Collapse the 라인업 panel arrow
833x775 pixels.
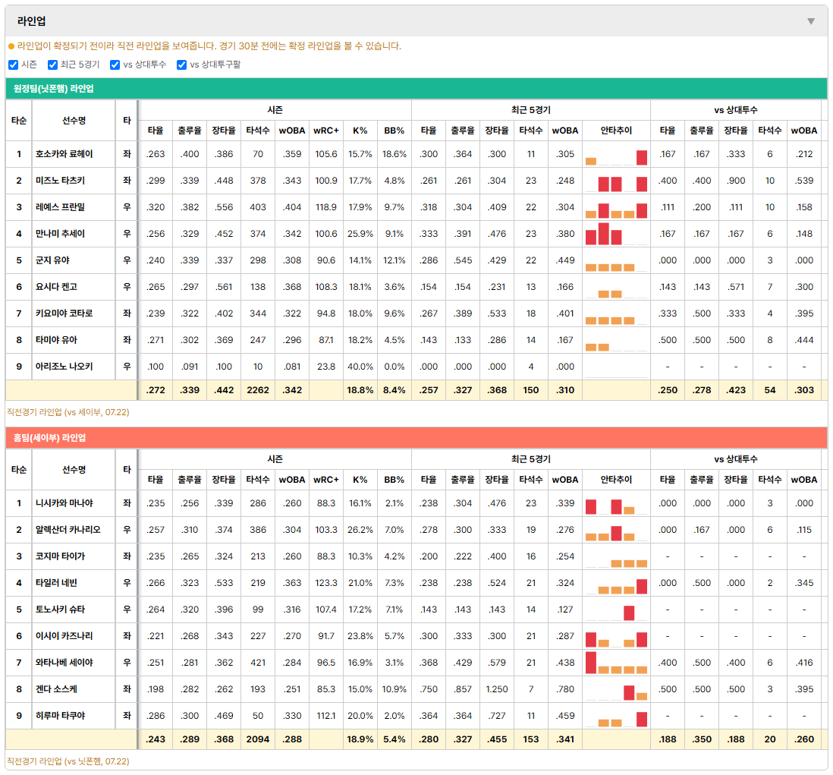pos(811,21)
